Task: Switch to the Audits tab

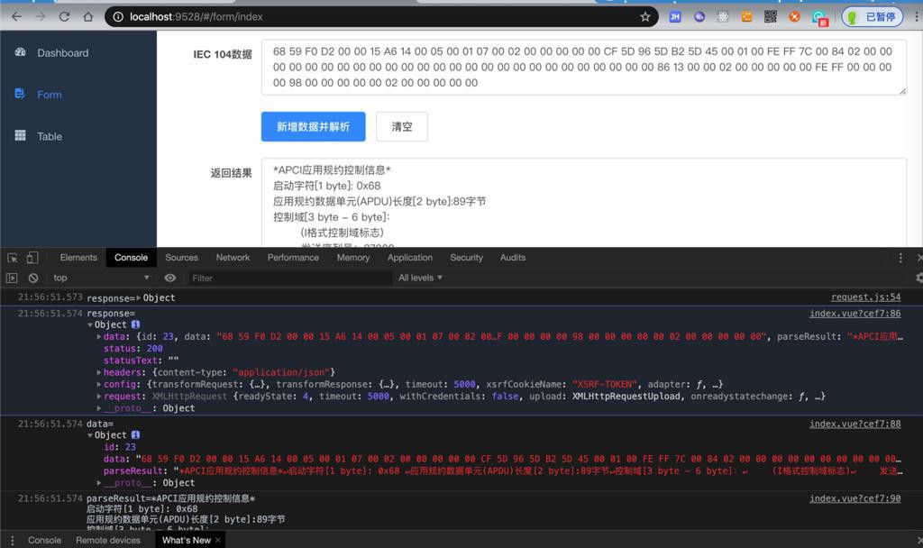Action: coord(513,258)
